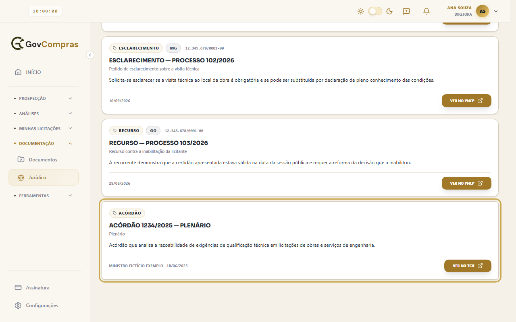Click the tag icon in Esclarecimento badge
This screenshot has width=516, height=322.
(115, 48)
